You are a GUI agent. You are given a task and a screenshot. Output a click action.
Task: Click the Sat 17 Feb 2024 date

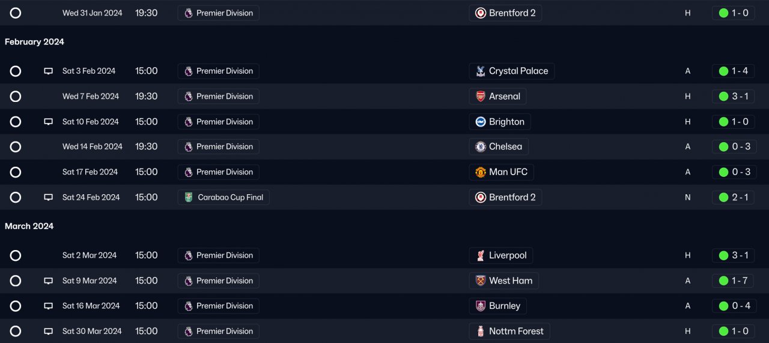(x=90, y=172)
